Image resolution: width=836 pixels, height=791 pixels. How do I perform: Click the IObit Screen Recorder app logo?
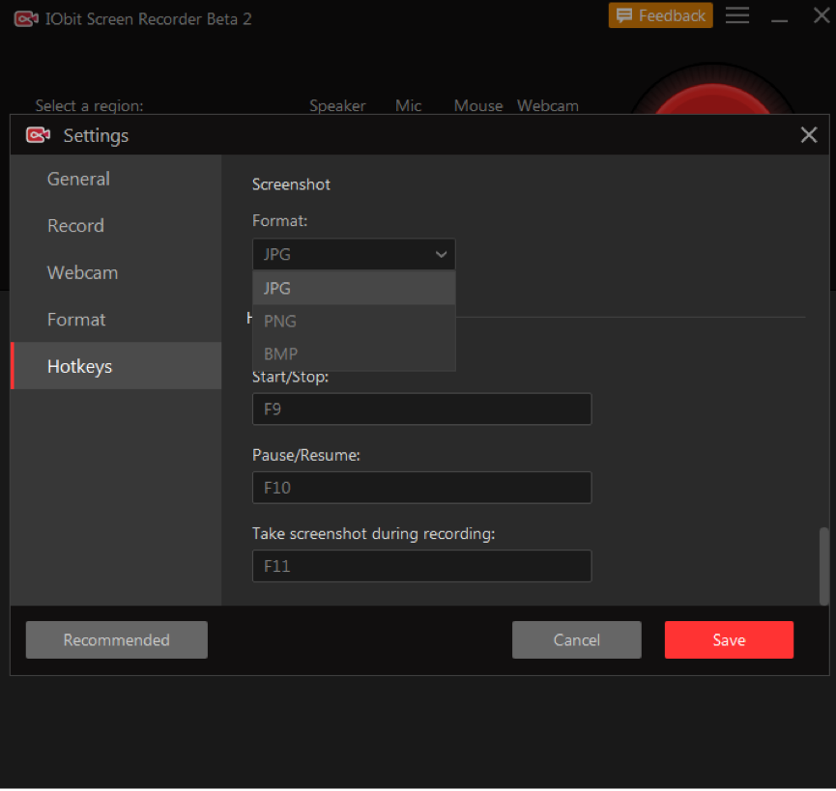[25, 19]
